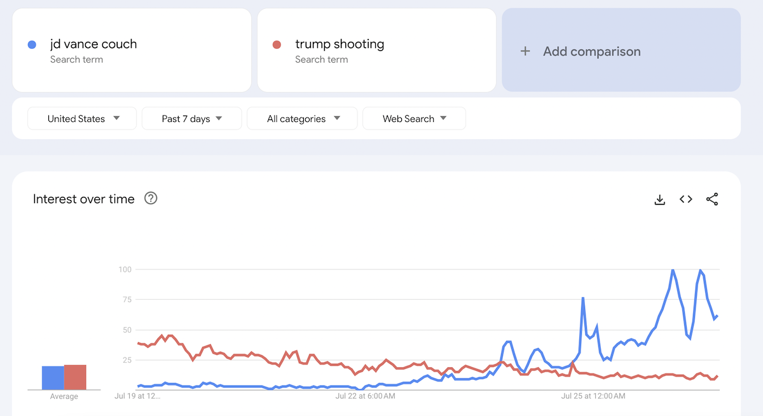
Task: Click the embed code icon
Action: pos(685,199)
